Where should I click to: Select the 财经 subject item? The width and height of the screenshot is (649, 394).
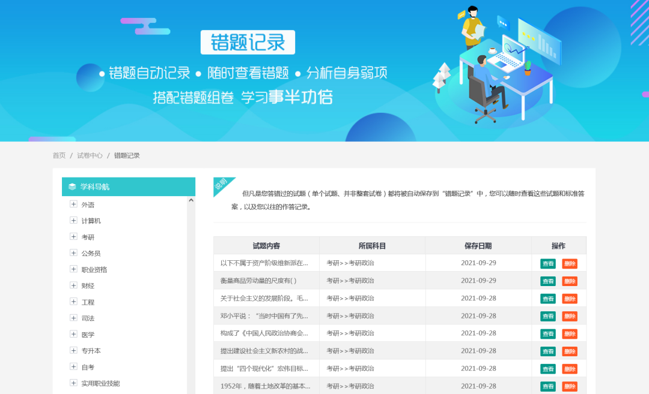tap(88, 285)
